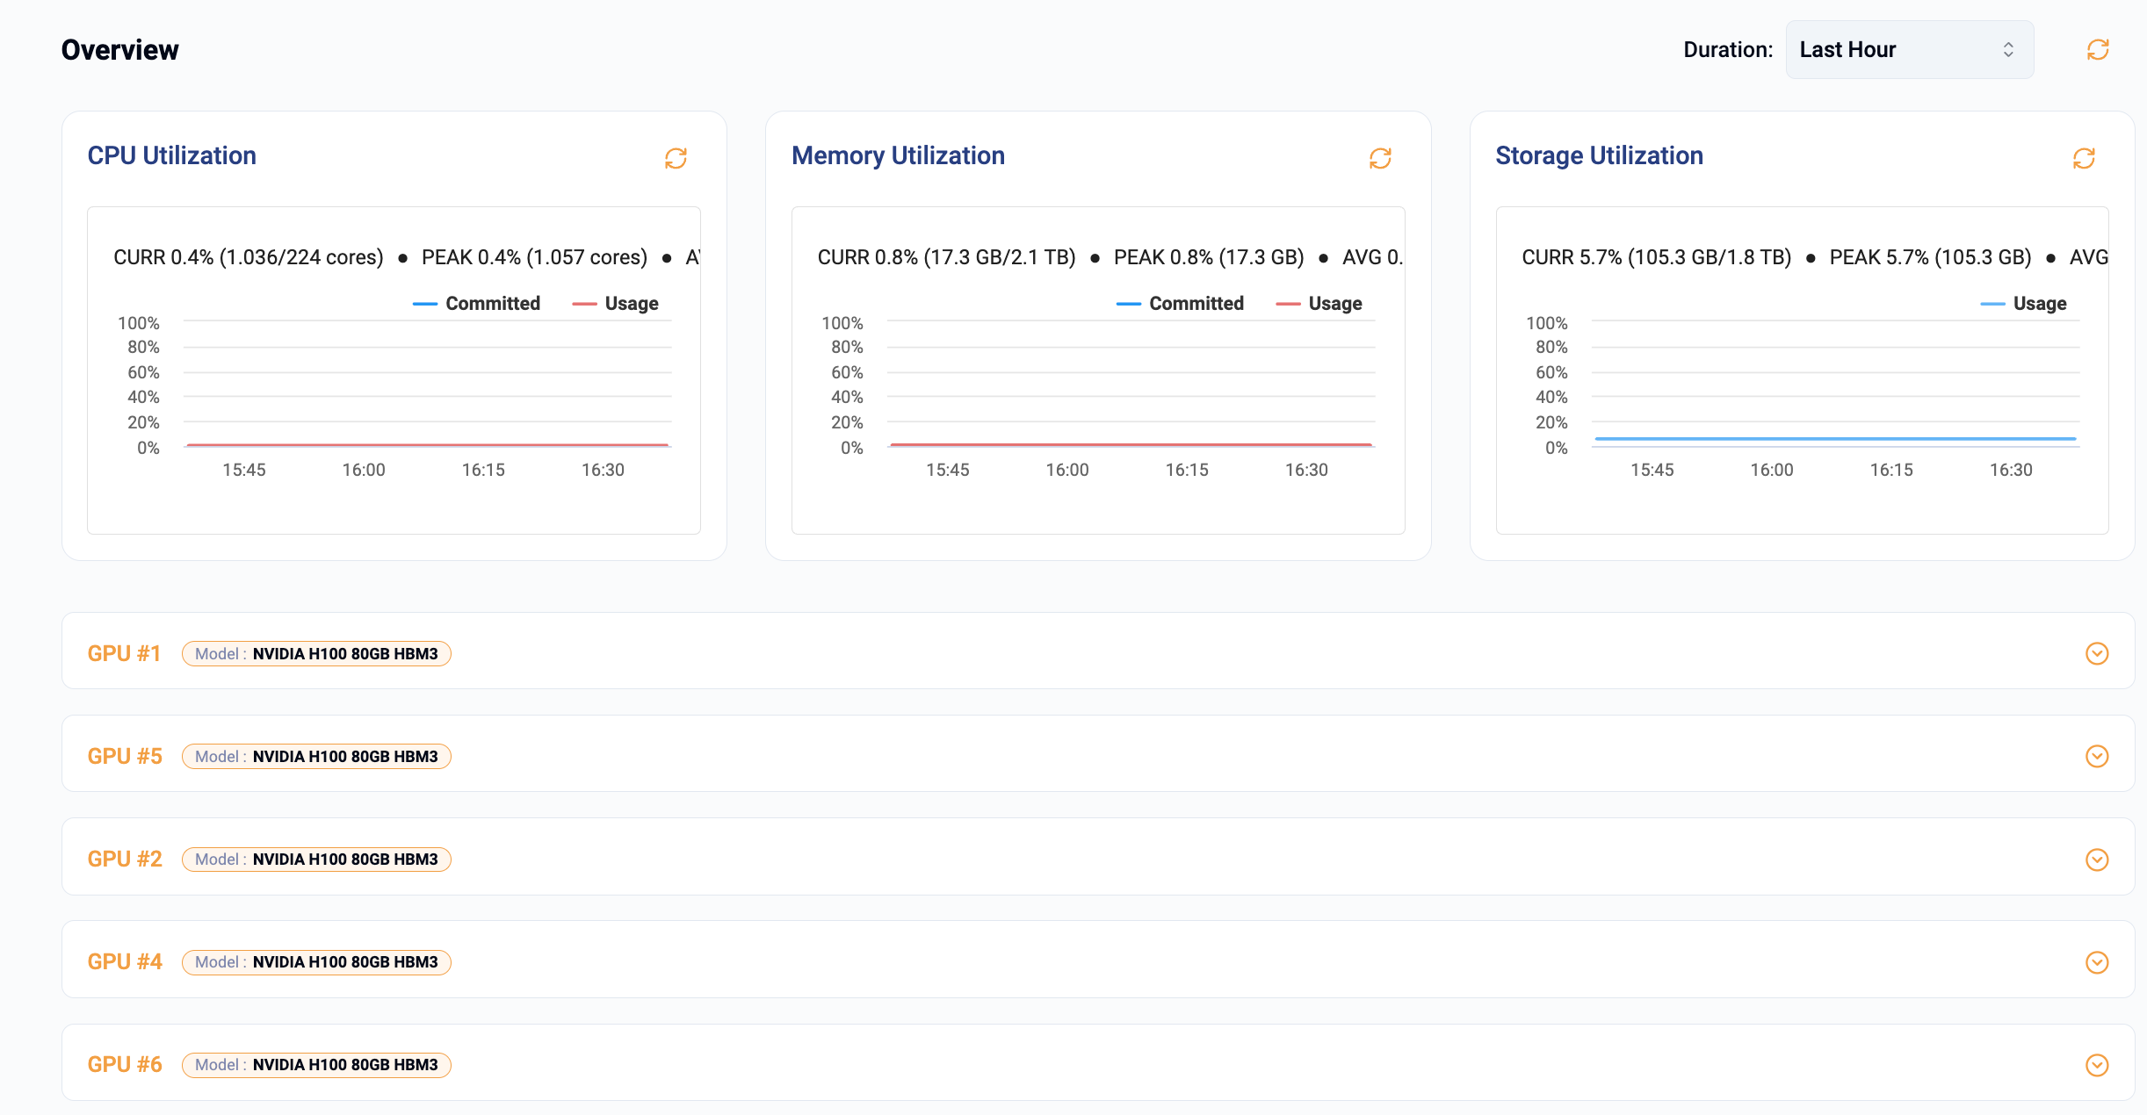Image resolution: width=2147 pixels, height=1115 pixels.
Task: Open the Duration dropdown showing Last Hour
Action: [1909, 49]
